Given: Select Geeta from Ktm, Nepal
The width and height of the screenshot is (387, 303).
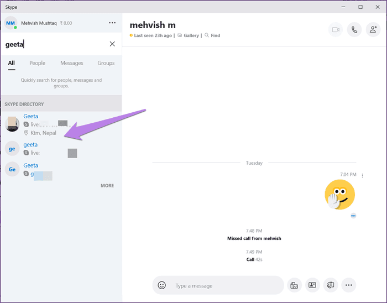Looking at the screenshot, I should (x=61, y=124).
